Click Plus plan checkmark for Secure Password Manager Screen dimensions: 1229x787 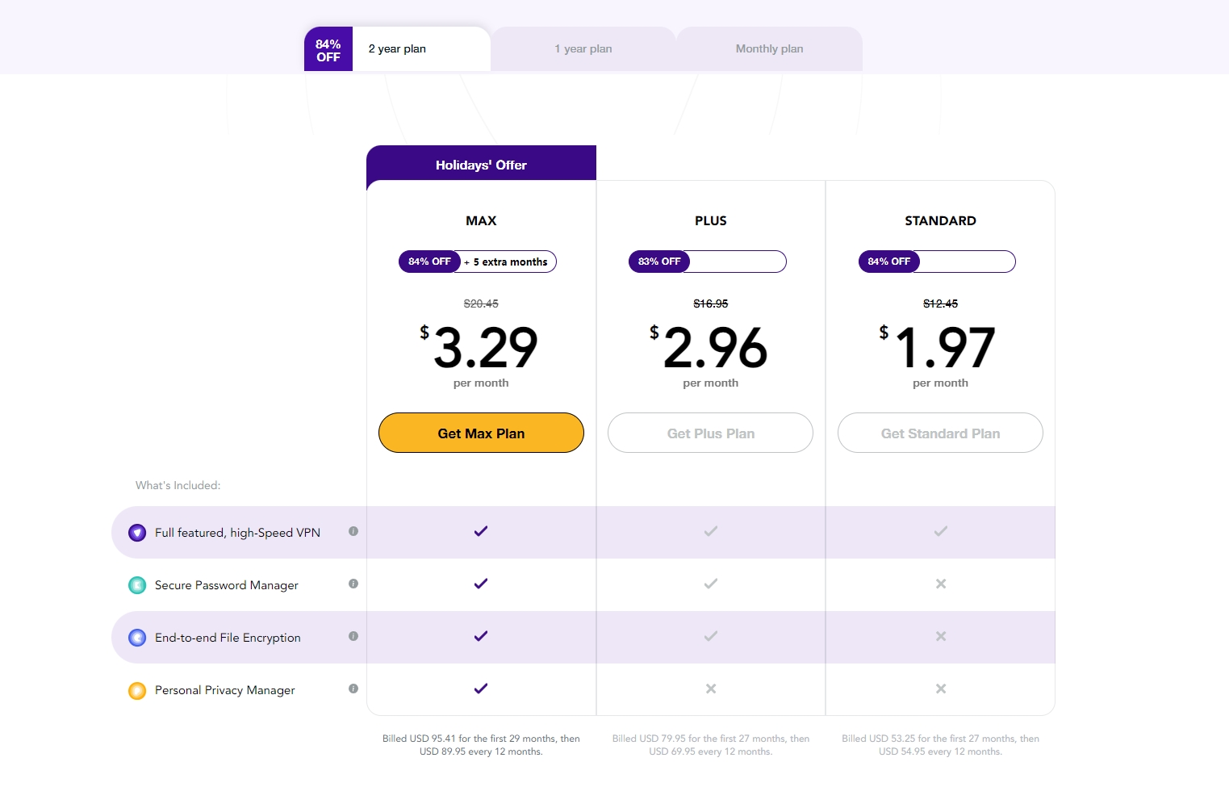(x=711, y=584)
